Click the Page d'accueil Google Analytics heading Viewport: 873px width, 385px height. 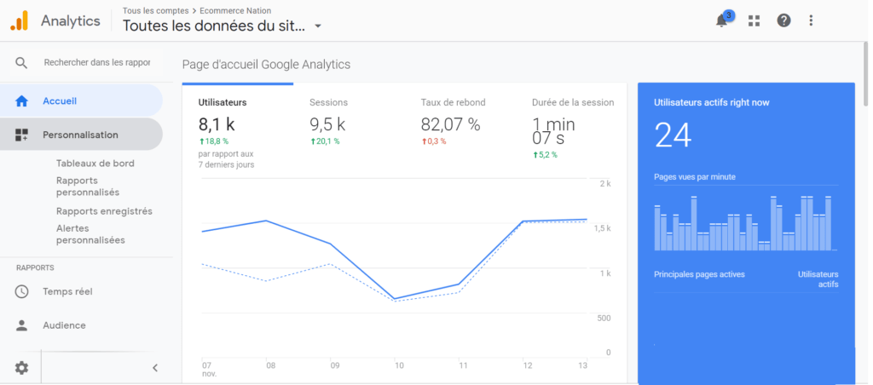[x=266, y=65]
